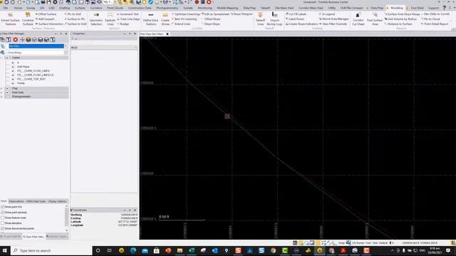
Task: Open the Takeoff ribbon tab
Action: 265,8
